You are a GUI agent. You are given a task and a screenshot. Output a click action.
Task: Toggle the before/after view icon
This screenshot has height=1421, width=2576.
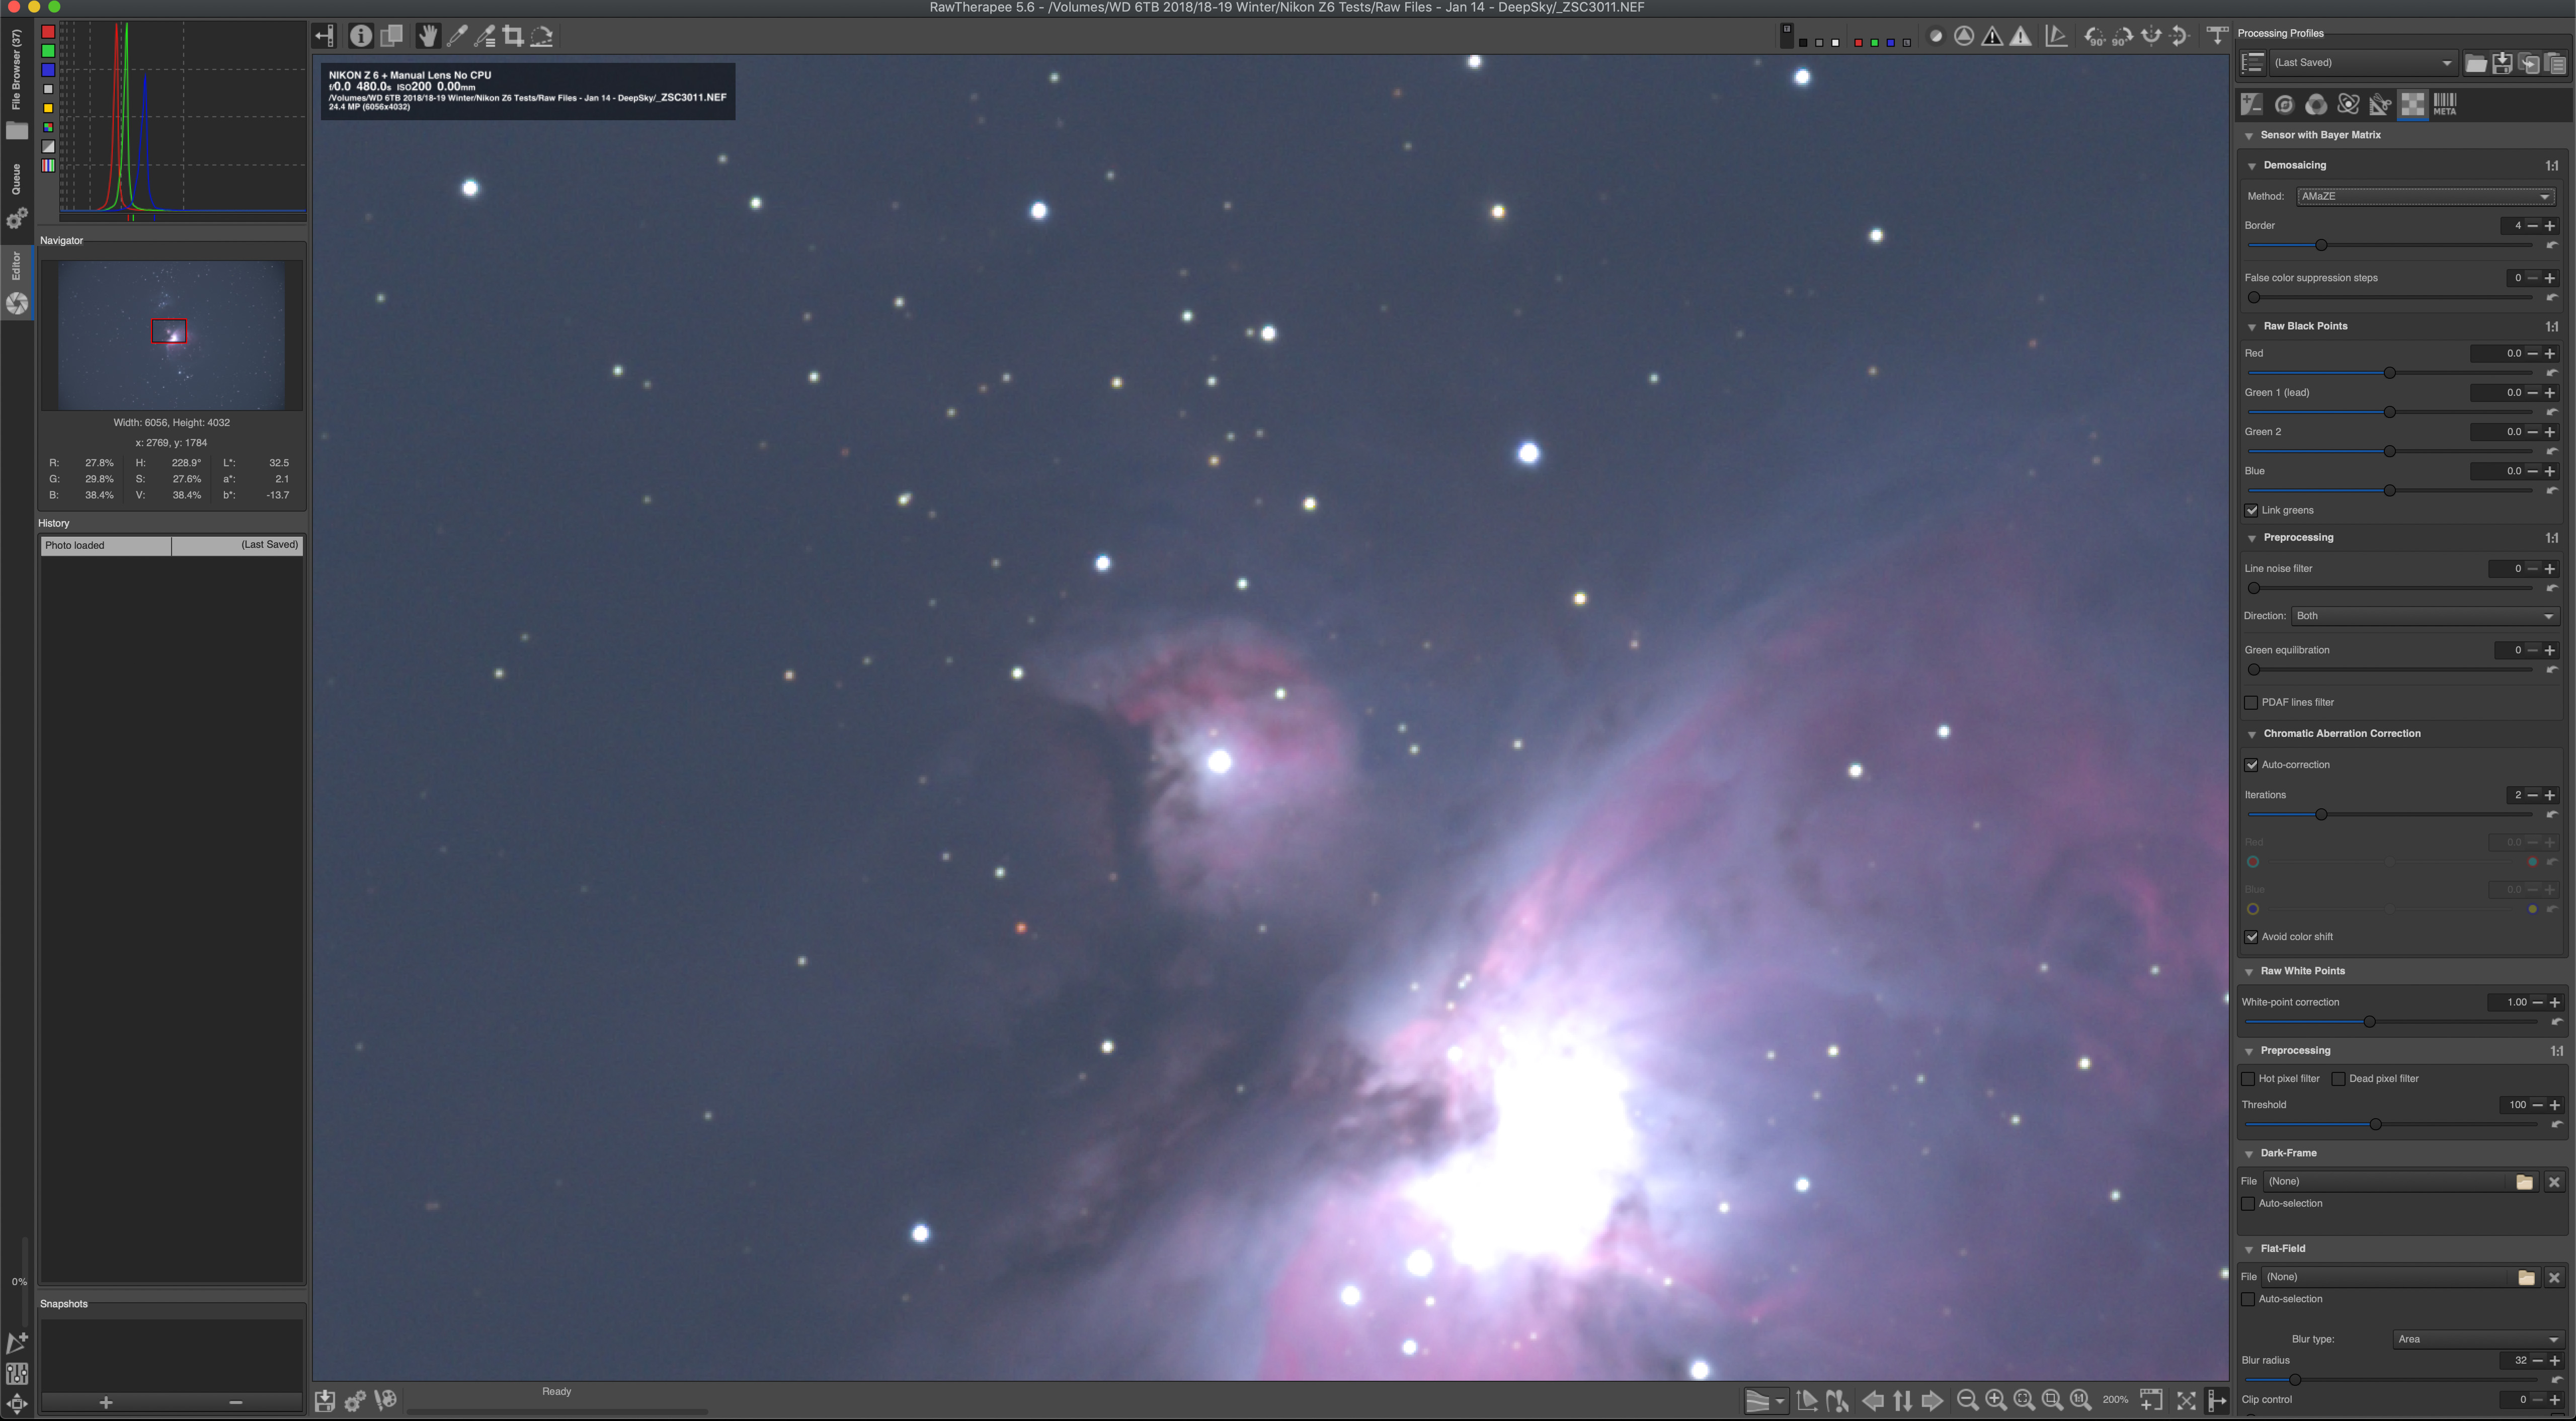click(x=392, y=37)
